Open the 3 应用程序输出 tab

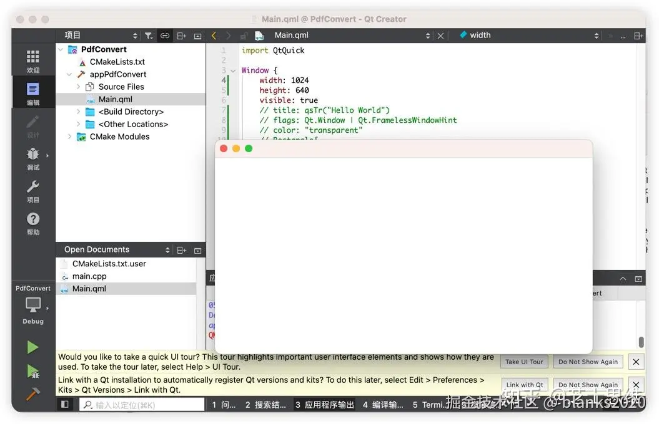324,405
